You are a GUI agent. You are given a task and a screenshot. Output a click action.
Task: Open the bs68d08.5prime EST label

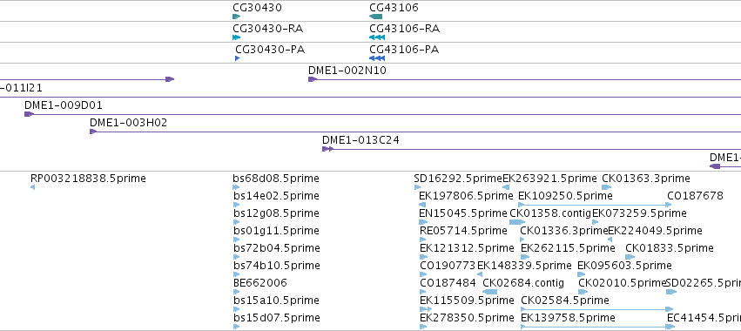tap(276, 179)
